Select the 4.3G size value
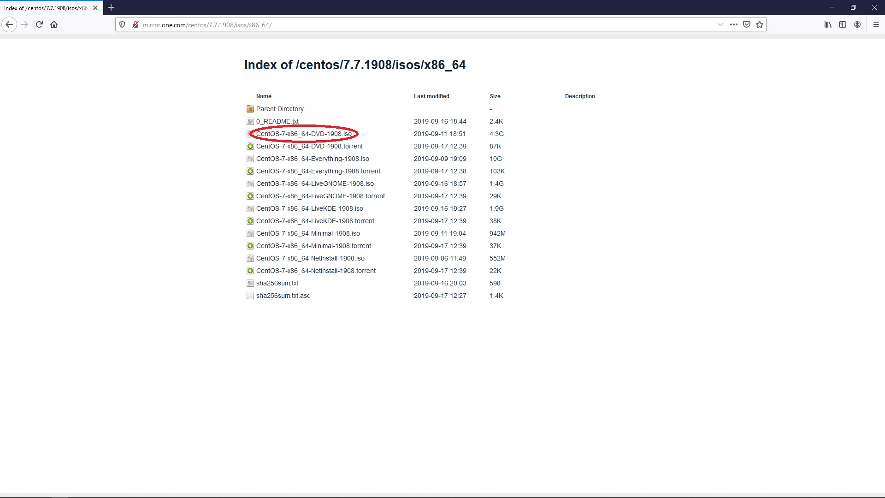This screenshot has width=885, height=498. tap(496, 134)
